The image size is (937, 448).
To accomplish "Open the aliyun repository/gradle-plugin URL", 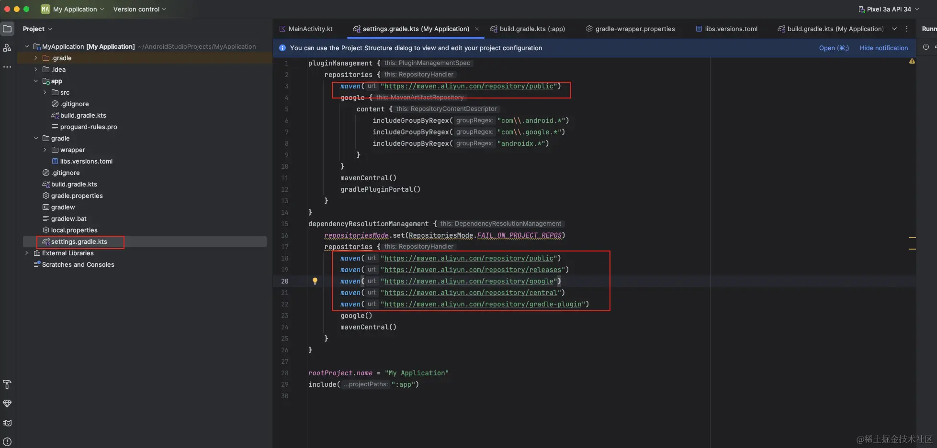I will coord(483,304).
